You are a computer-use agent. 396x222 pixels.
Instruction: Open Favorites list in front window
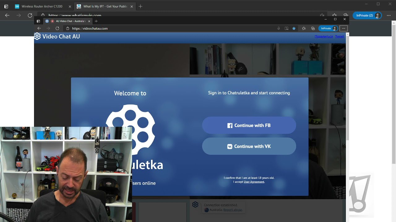pyautogui.click(x=304, y=28)
